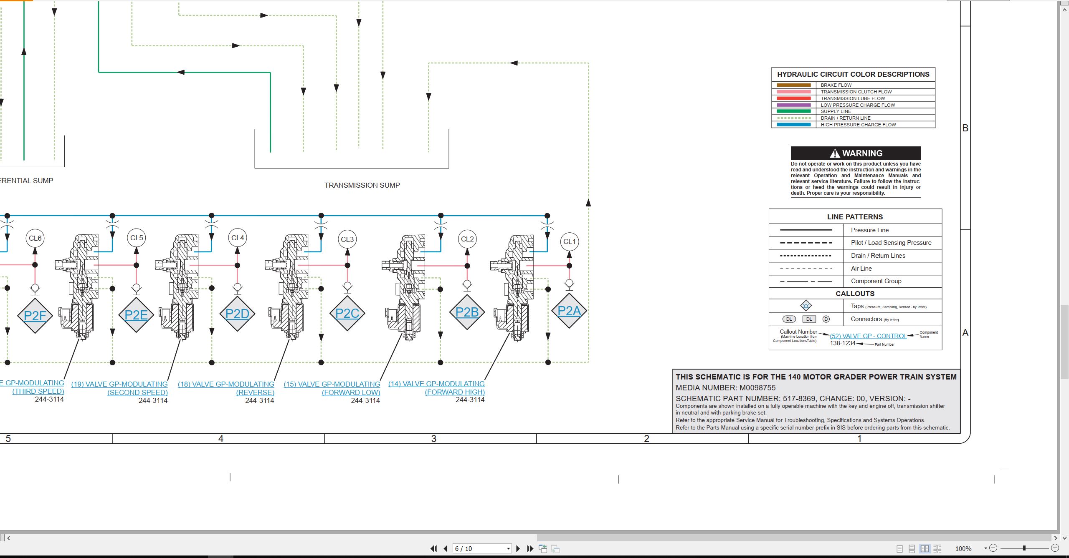This screenshot has height=558, width=1069.
Task: Click the CL4 clutch circle
Action: coord(238,238)
